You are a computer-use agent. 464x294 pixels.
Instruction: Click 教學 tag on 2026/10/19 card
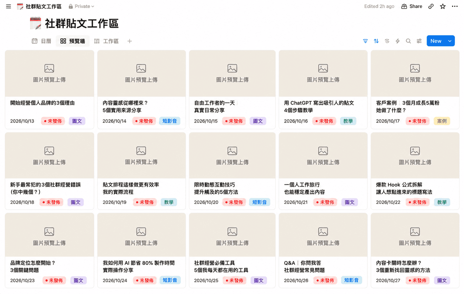click(169, 202)
